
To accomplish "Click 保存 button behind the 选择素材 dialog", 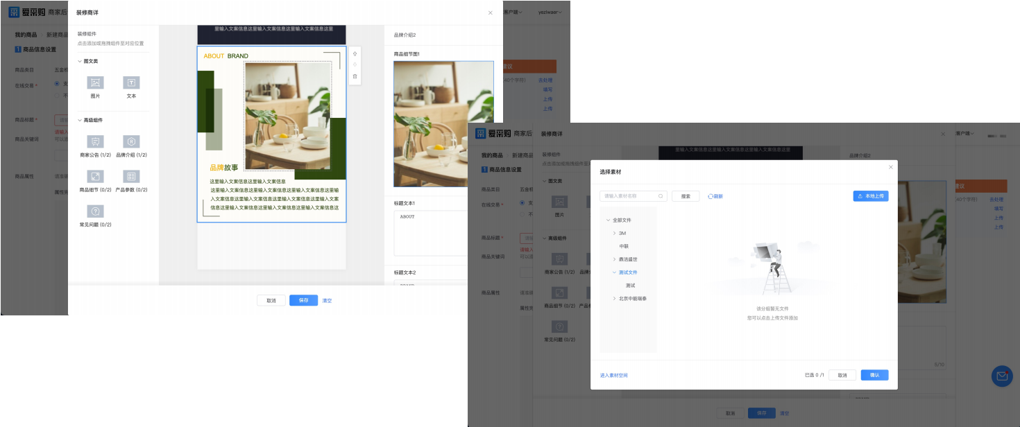I will click(x=762, y=413).
